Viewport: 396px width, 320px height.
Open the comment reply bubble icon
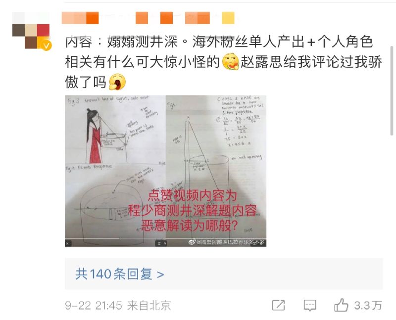click(310, 305)
